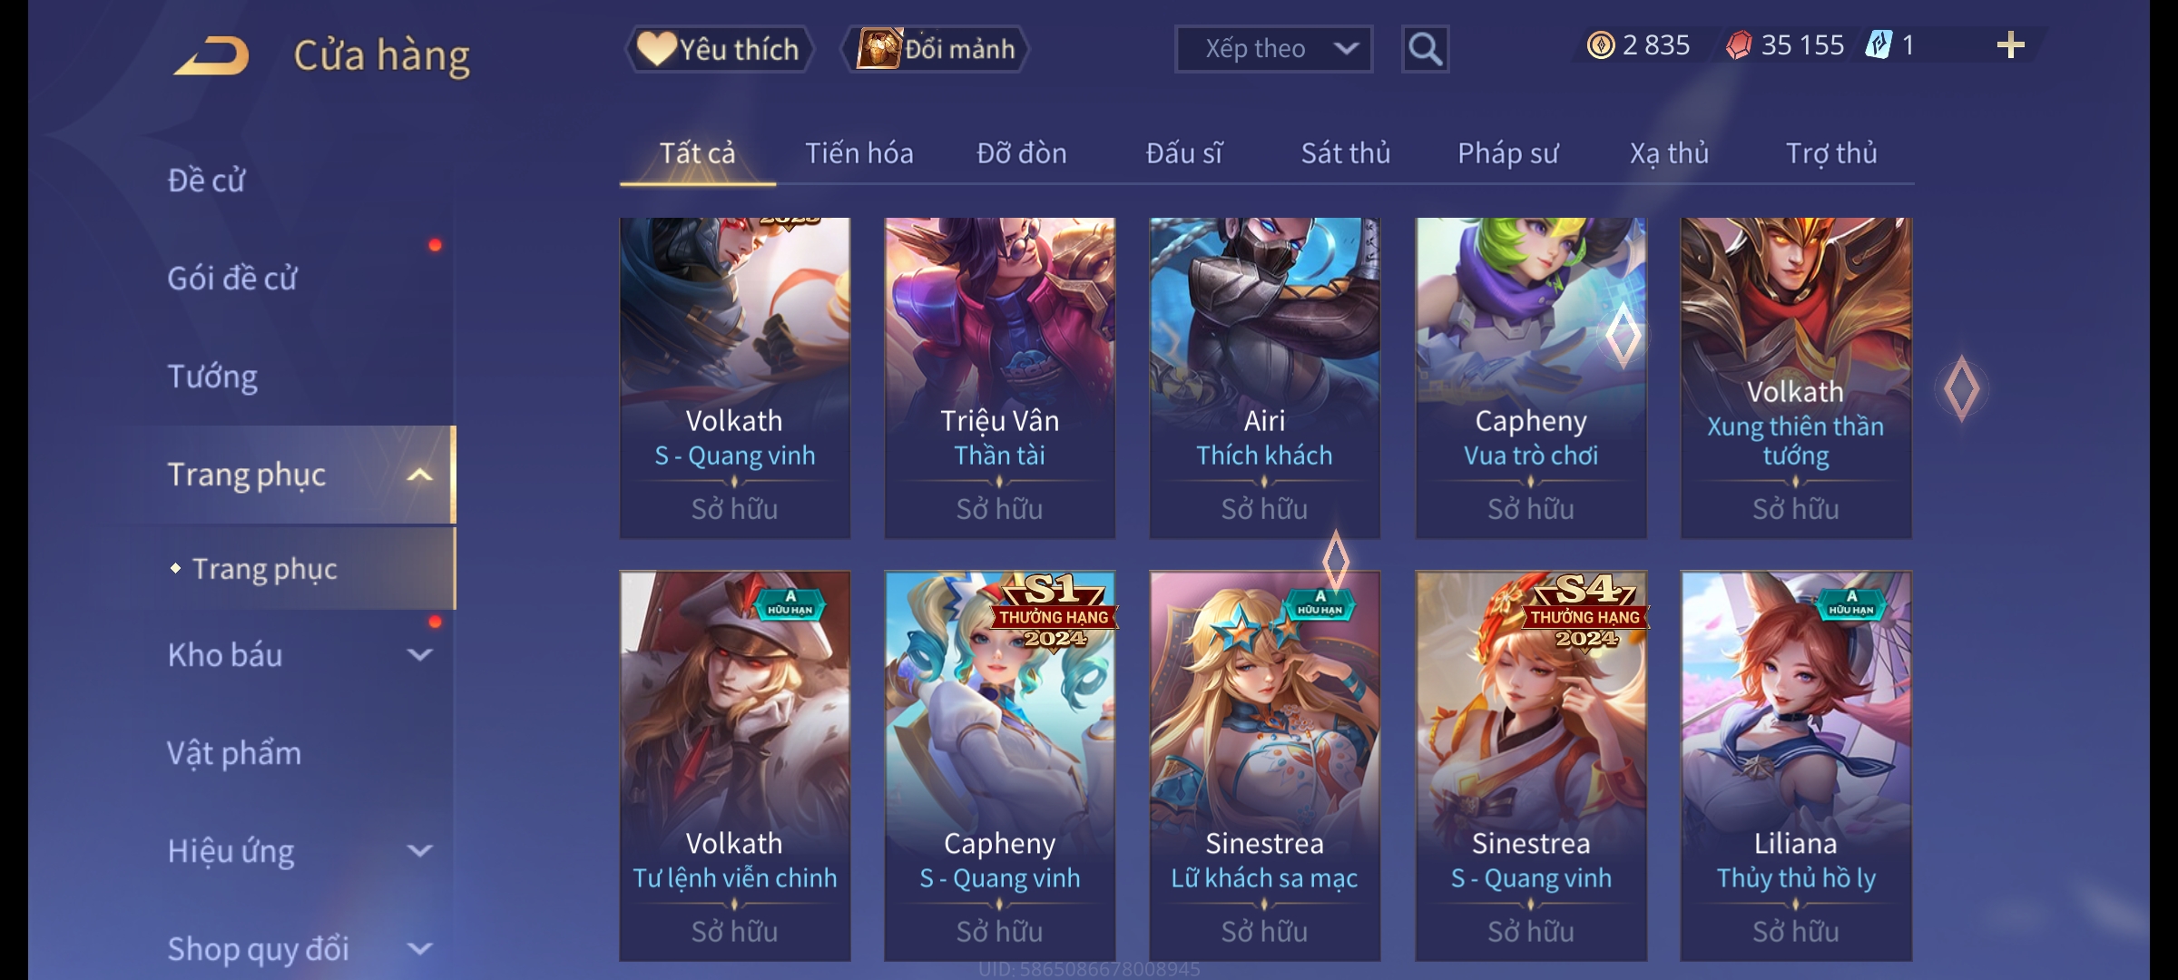Switch to the Sát thủ tab
This screenshot has width=2178, height=980.
[x=1346, y=153]
